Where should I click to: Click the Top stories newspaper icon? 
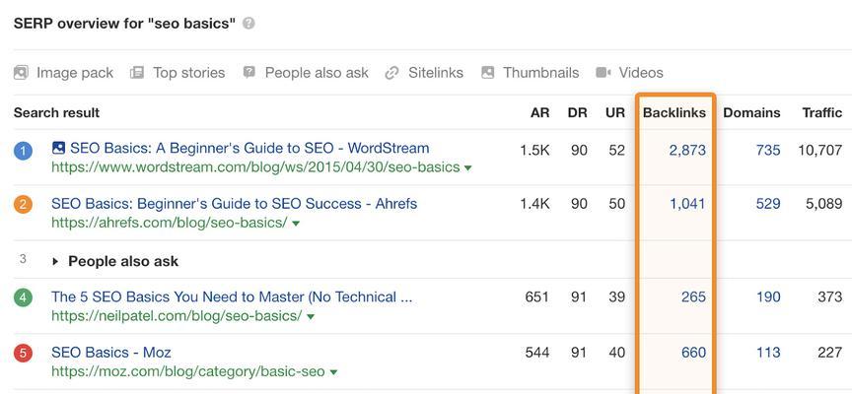(137, 73)
